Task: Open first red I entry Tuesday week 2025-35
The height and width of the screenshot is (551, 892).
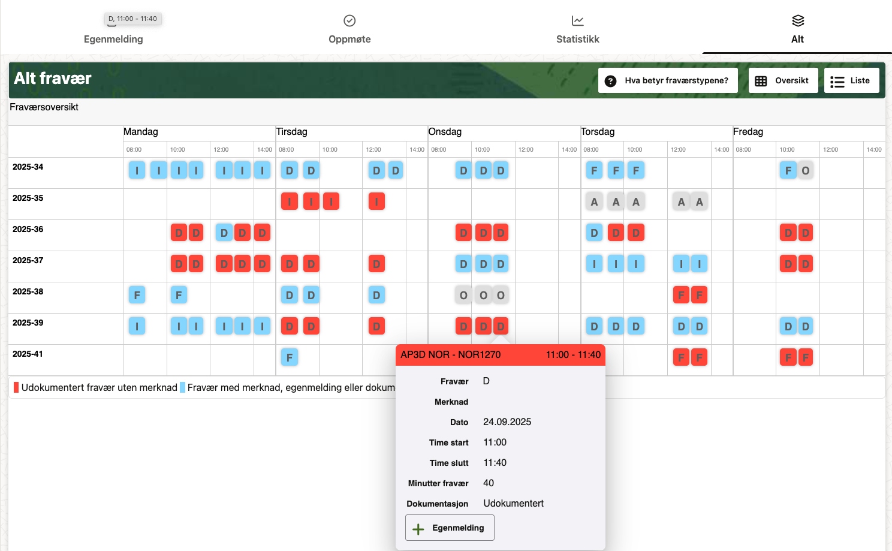Action: 290,201
